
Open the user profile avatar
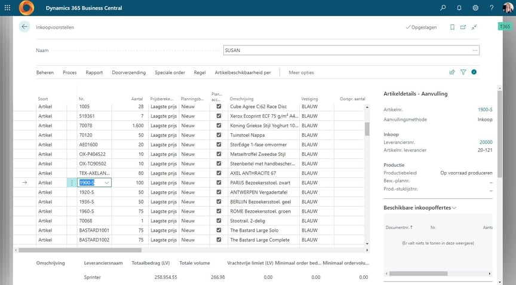[x=508, y=8]
